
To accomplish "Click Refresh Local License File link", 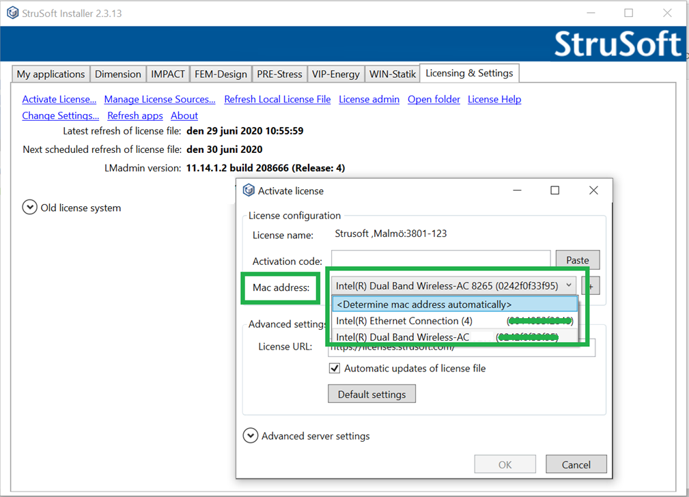I will tap(277, 99).
